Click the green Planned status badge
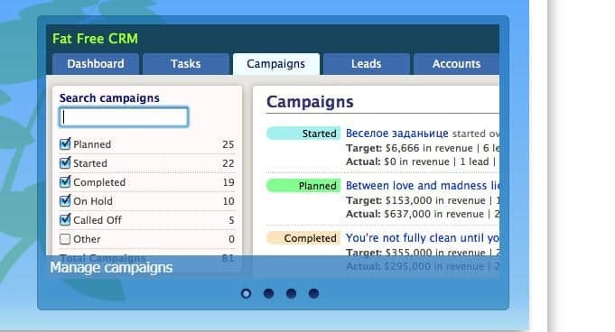The image size is (615, 332). click(303, 186)
